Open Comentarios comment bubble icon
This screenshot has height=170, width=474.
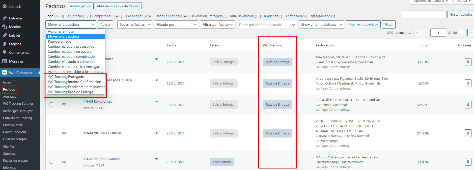[x=5, y=52]
